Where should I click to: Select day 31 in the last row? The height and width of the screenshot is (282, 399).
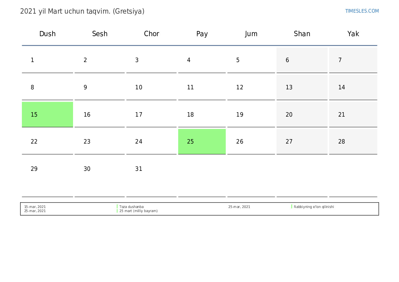[152, 177]
